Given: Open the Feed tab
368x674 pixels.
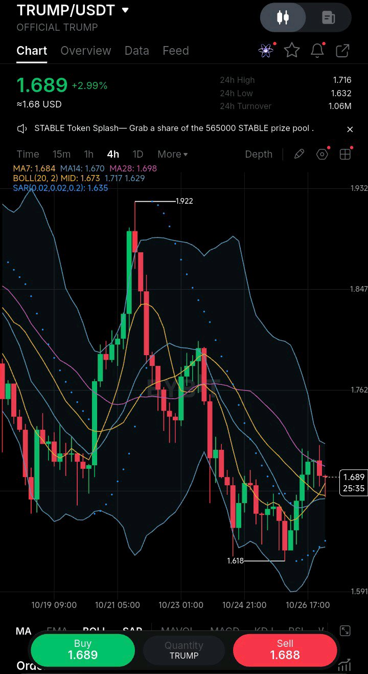Looking at the screenshot, I should point(176,51).
